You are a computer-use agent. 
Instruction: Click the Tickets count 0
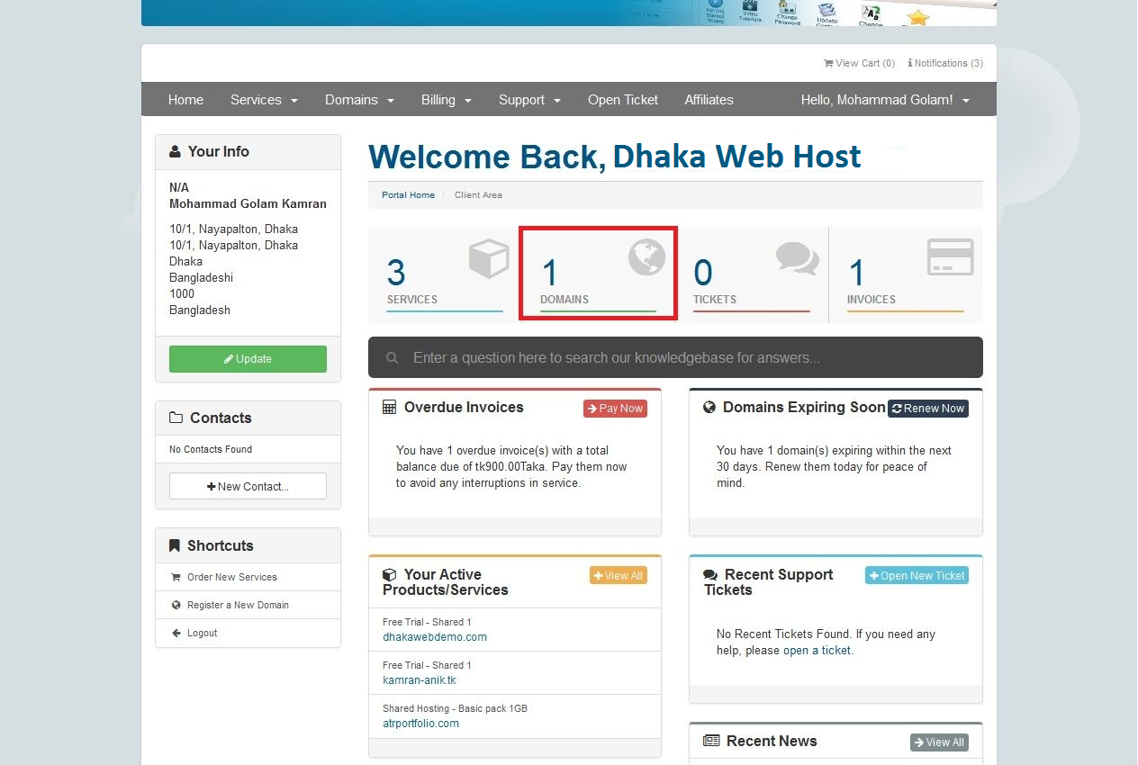pyautogui.click(x=703, y=273)
